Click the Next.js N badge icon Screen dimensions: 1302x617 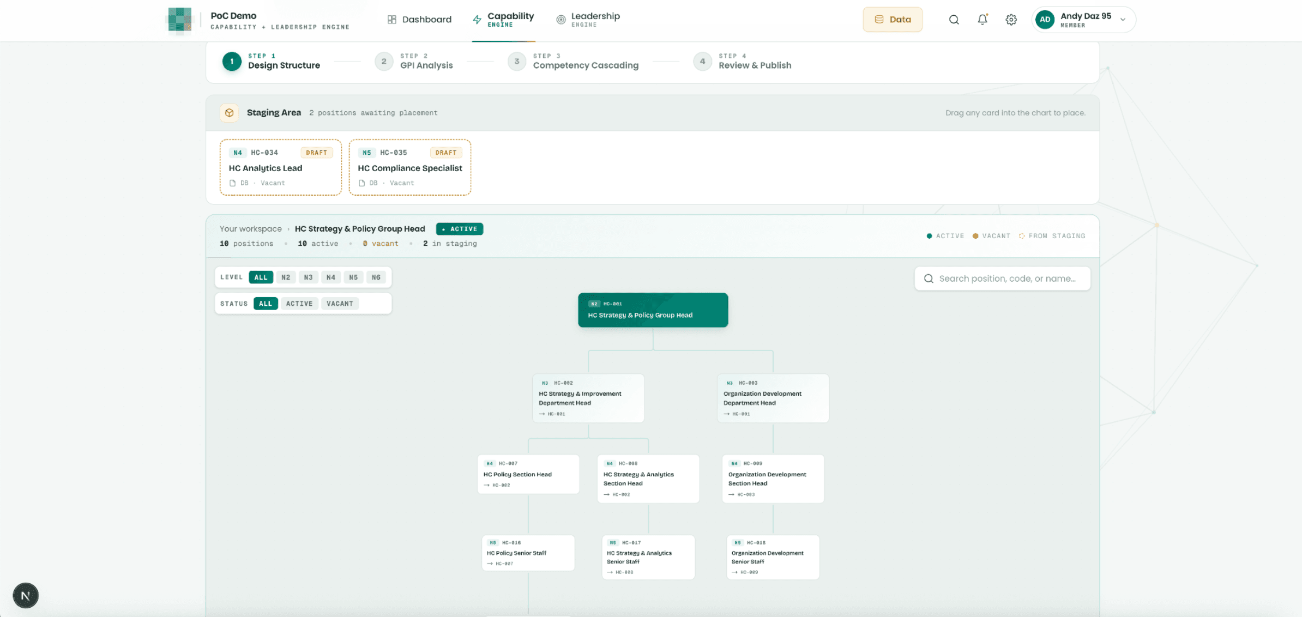click(26, 595)
